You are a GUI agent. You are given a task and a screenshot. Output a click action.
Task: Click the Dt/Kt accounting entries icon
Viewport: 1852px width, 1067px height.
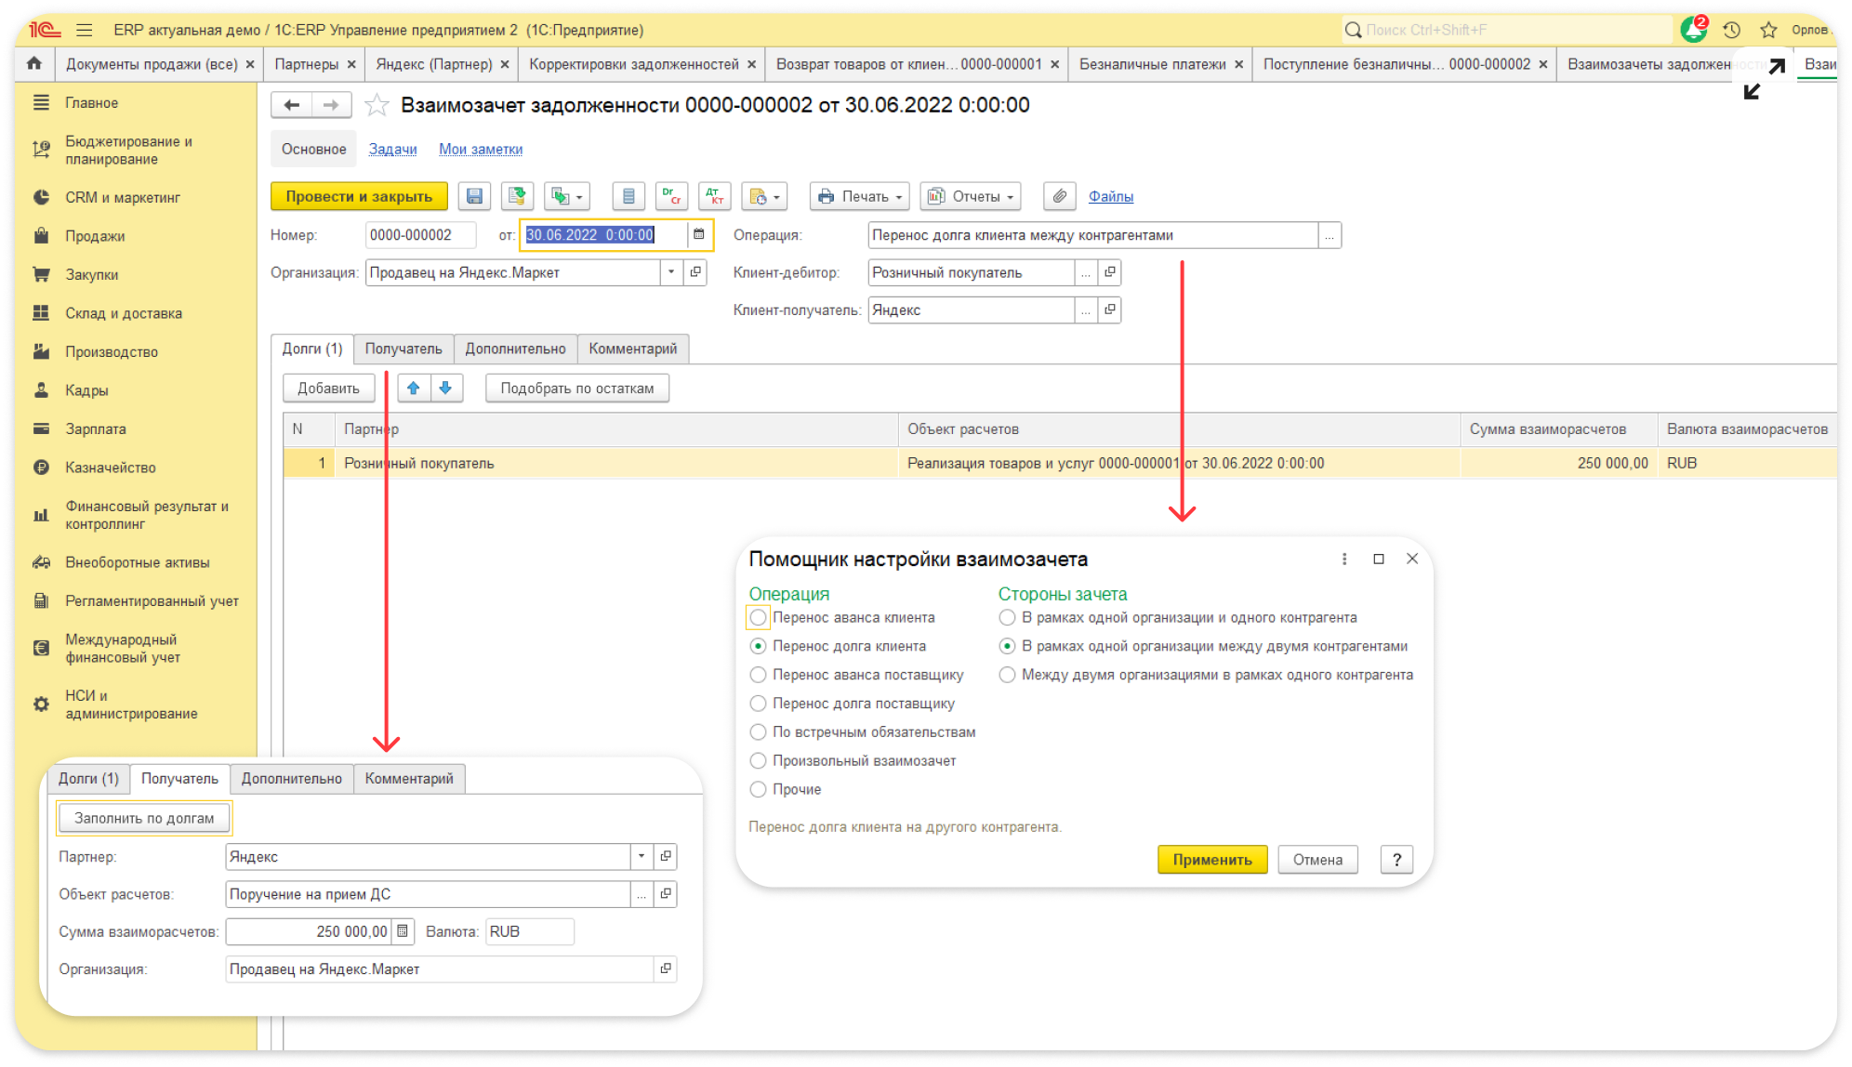pyautogui.click(x=714, y=196)
